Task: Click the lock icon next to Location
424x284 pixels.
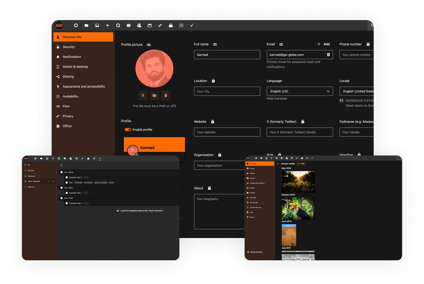Action: point(213,81)
